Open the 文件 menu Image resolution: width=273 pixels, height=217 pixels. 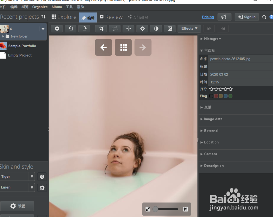click(x=3, y=7)
